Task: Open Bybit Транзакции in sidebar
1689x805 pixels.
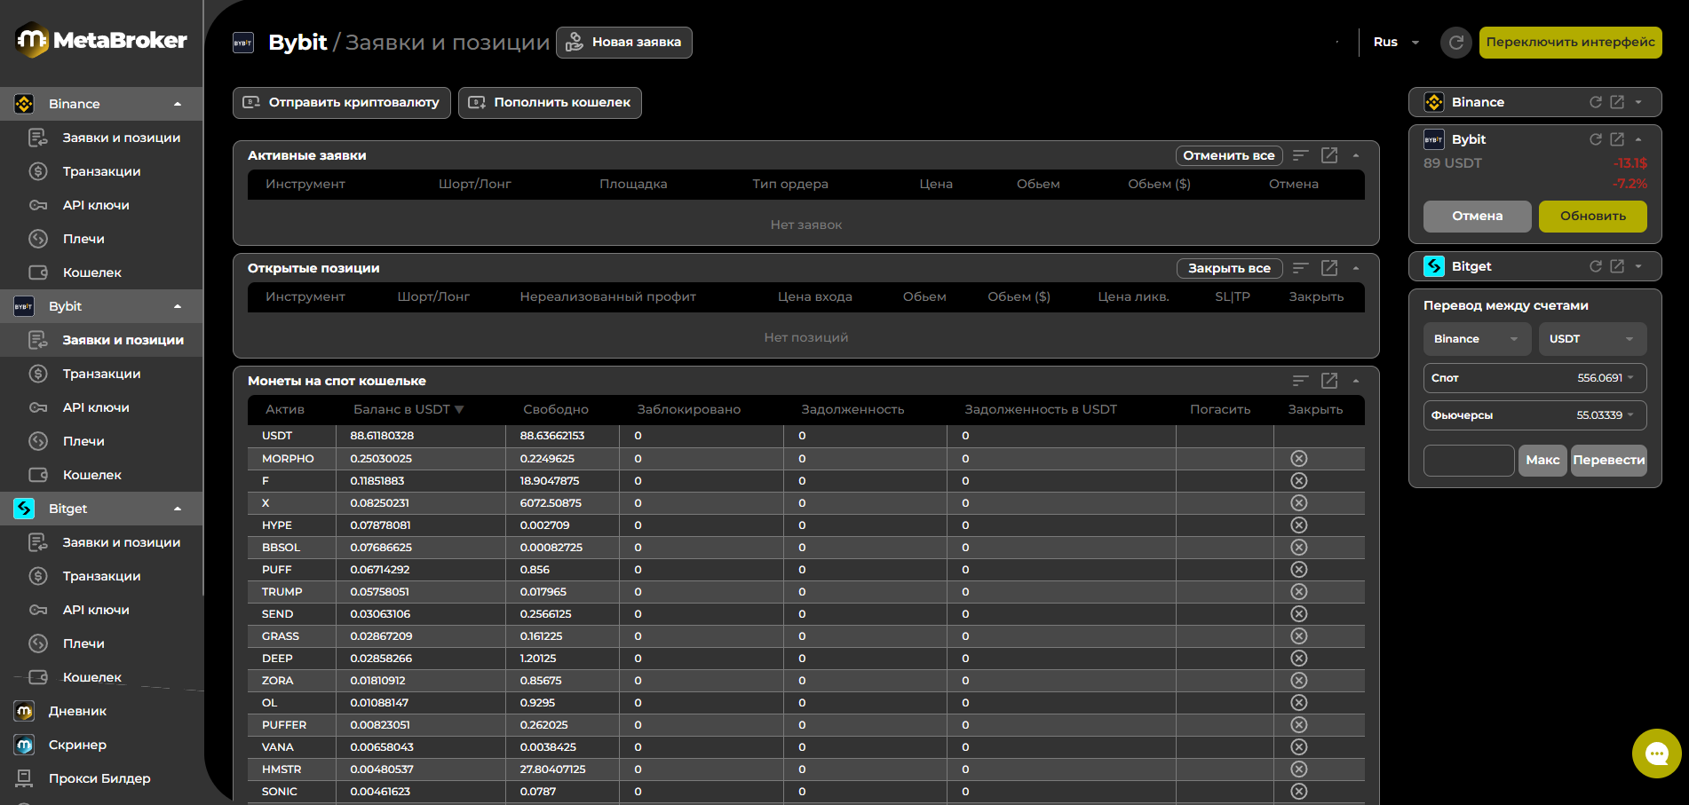Action: (x=101, y=374)
